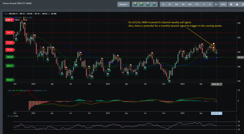The image size is (244, 134).
Task: Toggle the monthly (M) signals icon
Action: point(135,4)
